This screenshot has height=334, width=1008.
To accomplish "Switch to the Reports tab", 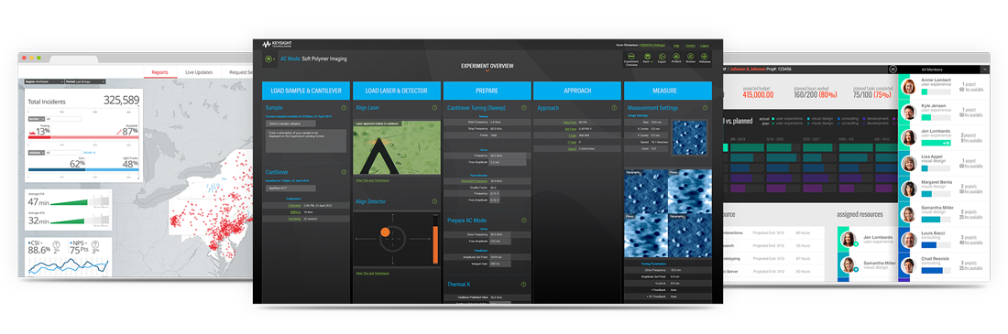I will pyautogui.click(x=159, y=72).
